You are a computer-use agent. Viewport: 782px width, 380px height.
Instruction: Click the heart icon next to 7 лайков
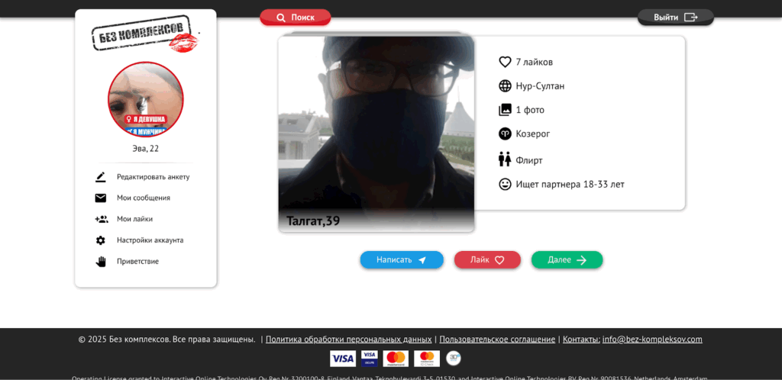(x=505, y=62)
